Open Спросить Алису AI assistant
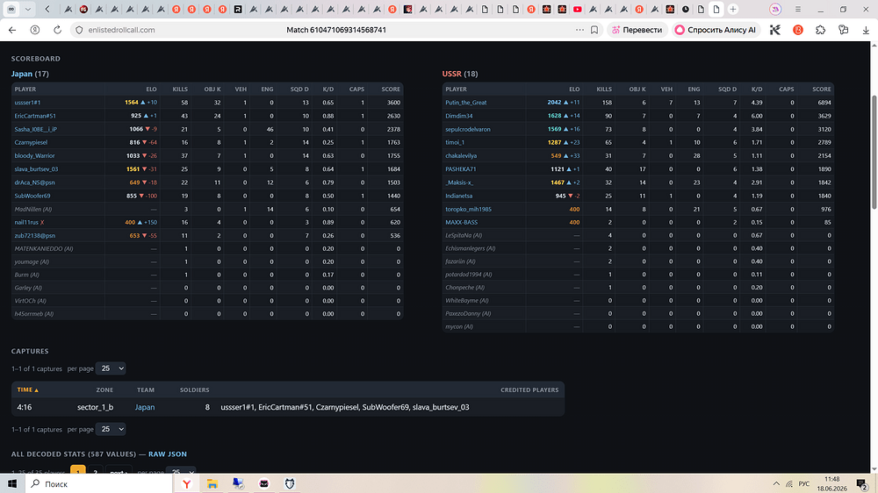878x493 pixels. tap(716, 30)
